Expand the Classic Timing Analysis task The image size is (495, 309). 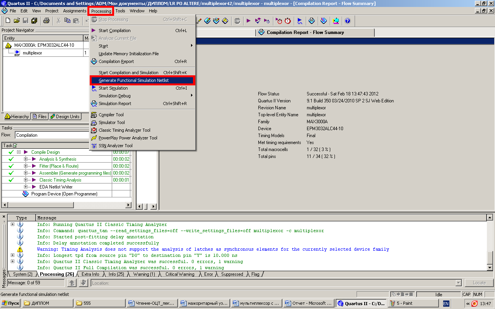click(x=26, y=180)
